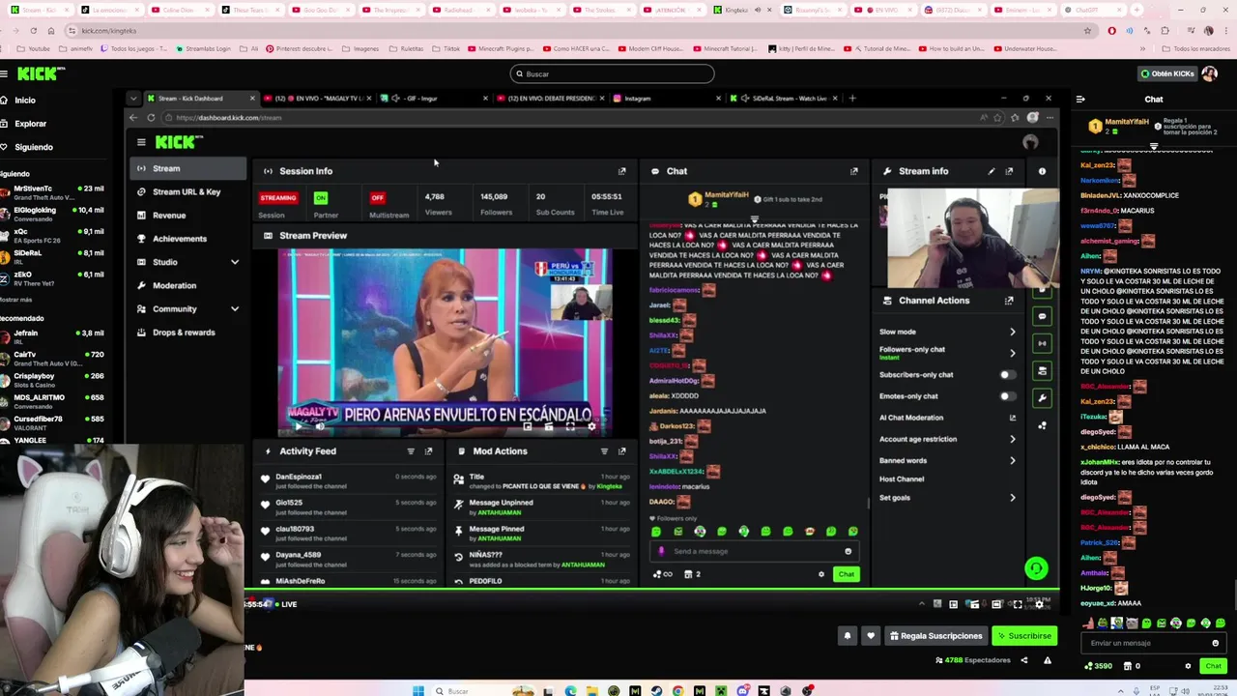Toggle Subscribers-only chat switch
Screen dimensions: 1237x696
point(1008,375)
